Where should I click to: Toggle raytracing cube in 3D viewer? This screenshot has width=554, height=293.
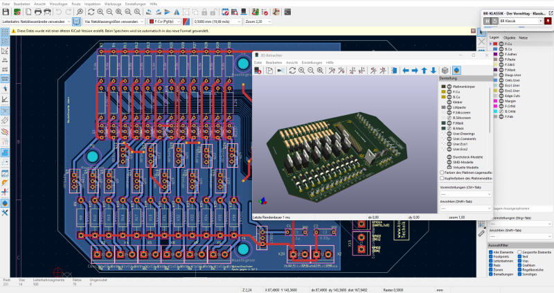[x=445, y=70]
